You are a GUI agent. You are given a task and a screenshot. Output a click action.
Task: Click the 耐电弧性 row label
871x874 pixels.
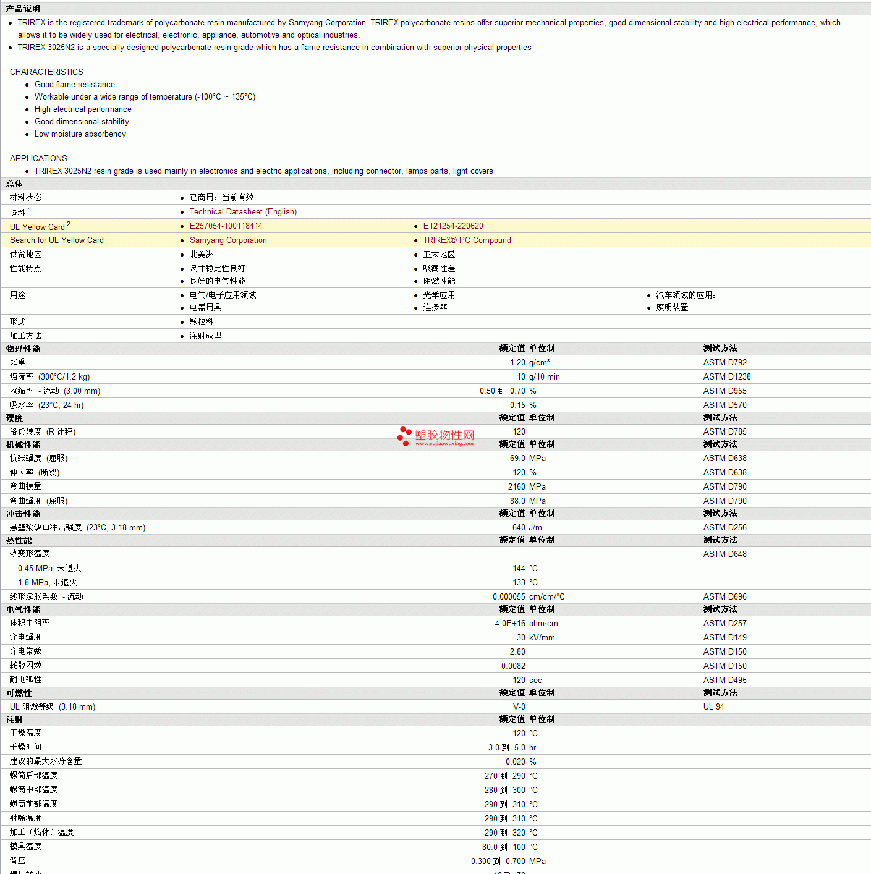click(x=26, y=680)
